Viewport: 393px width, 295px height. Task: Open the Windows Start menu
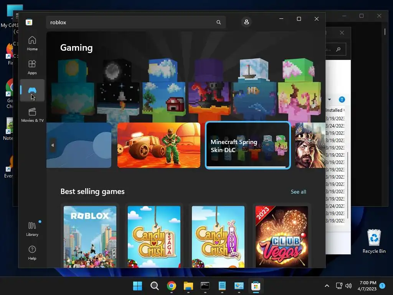(137, 286)
